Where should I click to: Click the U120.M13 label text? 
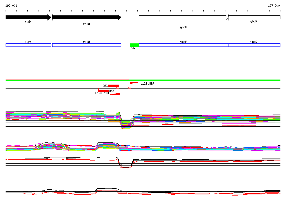coord(102,93)
